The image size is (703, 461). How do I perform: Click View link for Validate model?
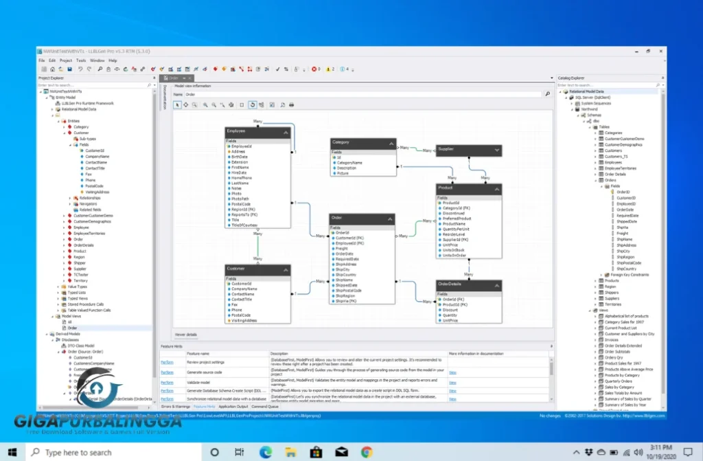pos(452,382)
